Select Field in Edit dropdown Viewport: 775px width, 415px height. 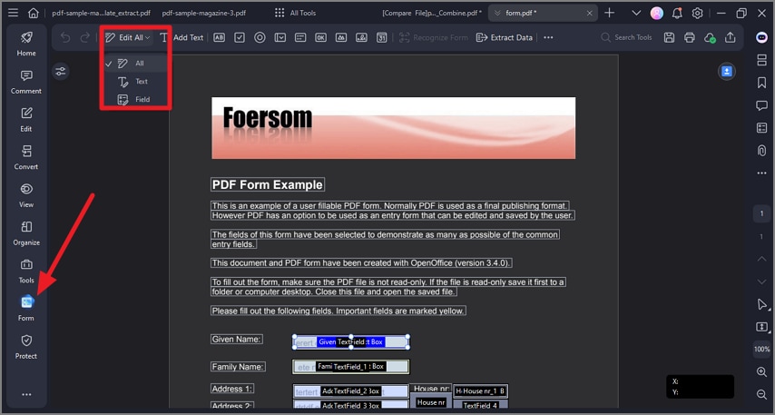(x=135, y=99)
